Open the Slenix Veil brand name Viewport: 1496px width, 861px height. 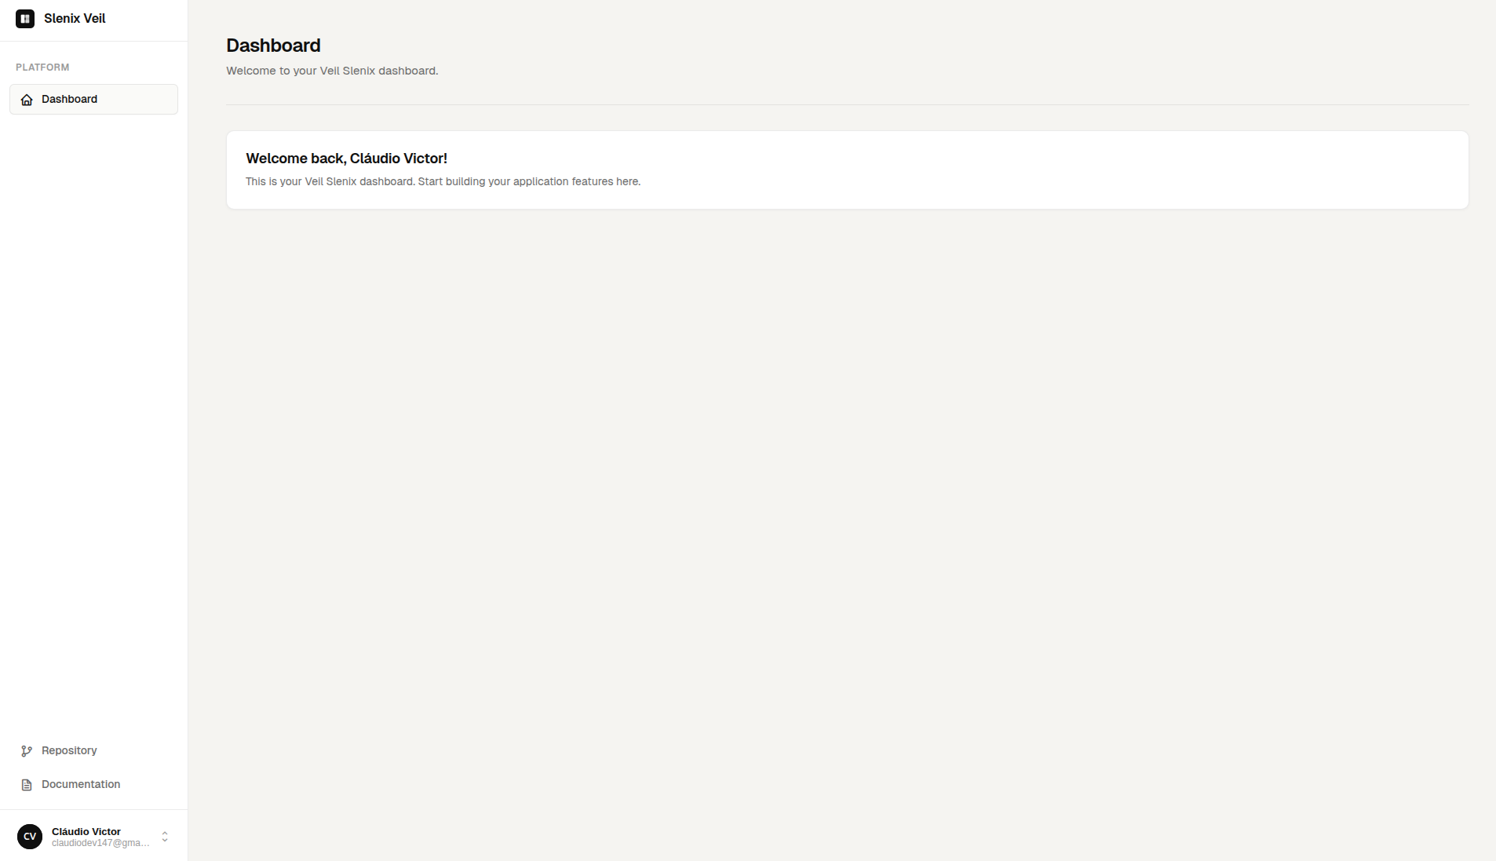click(x=75, y=19)
